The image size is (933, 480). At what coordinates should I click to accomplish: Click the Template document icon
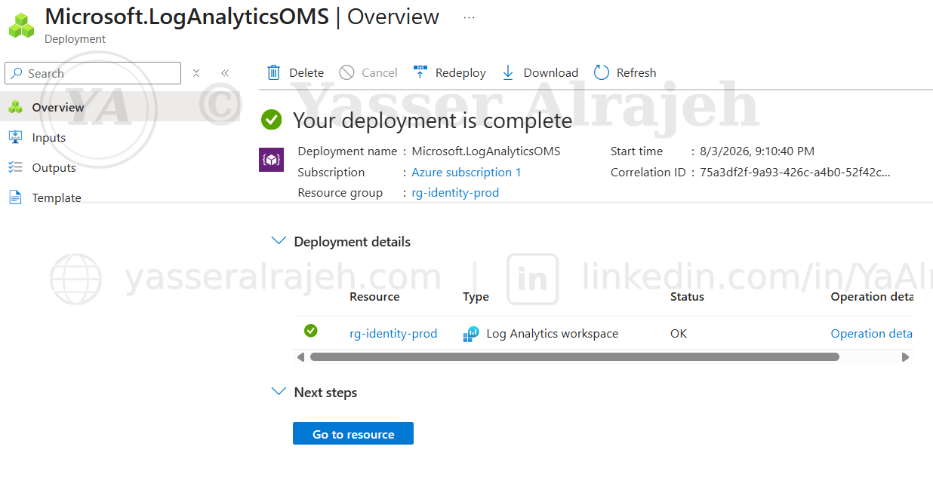tap(15, 197)
